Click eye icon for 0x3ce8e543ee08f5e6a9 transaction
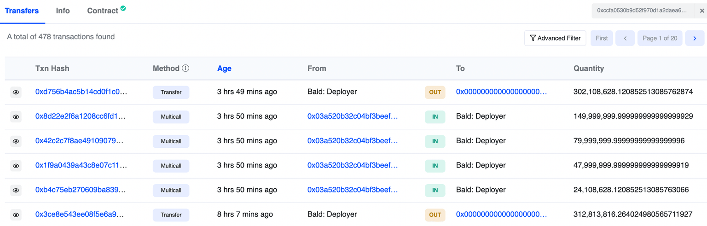Image resolution: width=707 pixels, height=226 pixels. (x=16, y=215)
